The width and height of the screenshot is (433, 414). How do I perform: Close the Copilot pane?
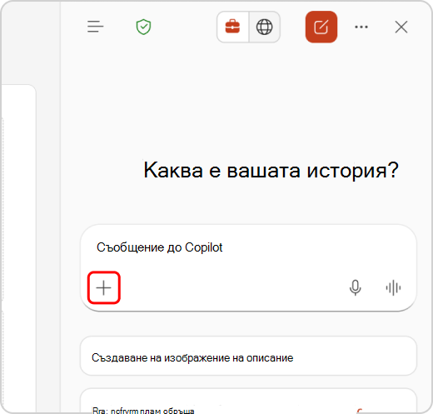(401, 27)
